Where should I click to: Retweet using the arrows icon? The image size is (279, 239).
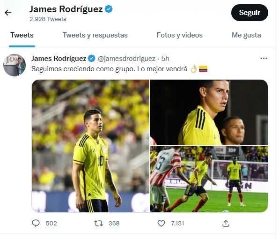pos(98,223)
